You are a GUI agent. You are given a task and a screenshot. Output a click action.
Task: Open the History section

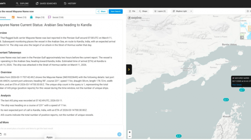click(70, 3)
